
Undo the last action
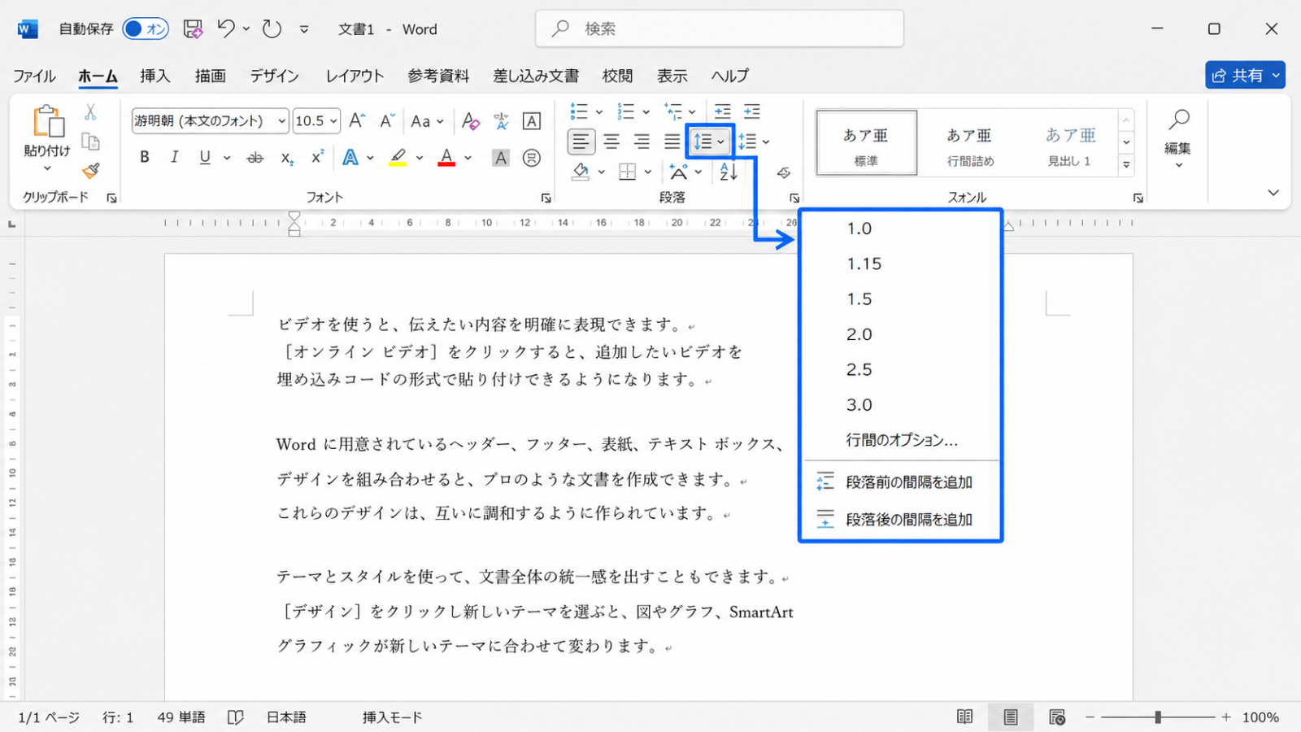[x=226, y=28]
